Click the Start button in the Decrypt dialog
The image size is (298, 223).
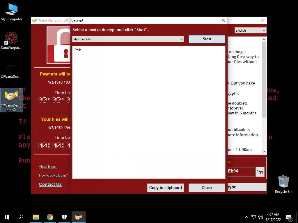(x=207, y=39)
